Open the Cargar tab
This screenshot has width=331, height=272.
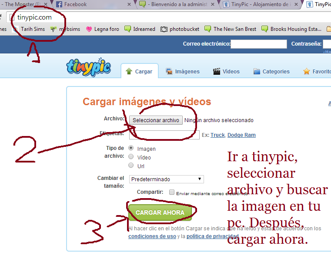click(139, 71)
